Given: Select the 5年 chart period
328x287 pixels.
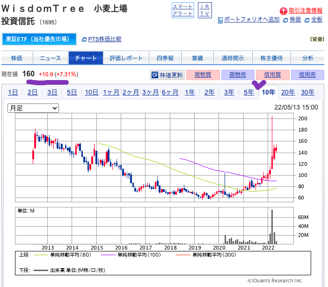Looking at the screenshot, I should click(249, 92).
